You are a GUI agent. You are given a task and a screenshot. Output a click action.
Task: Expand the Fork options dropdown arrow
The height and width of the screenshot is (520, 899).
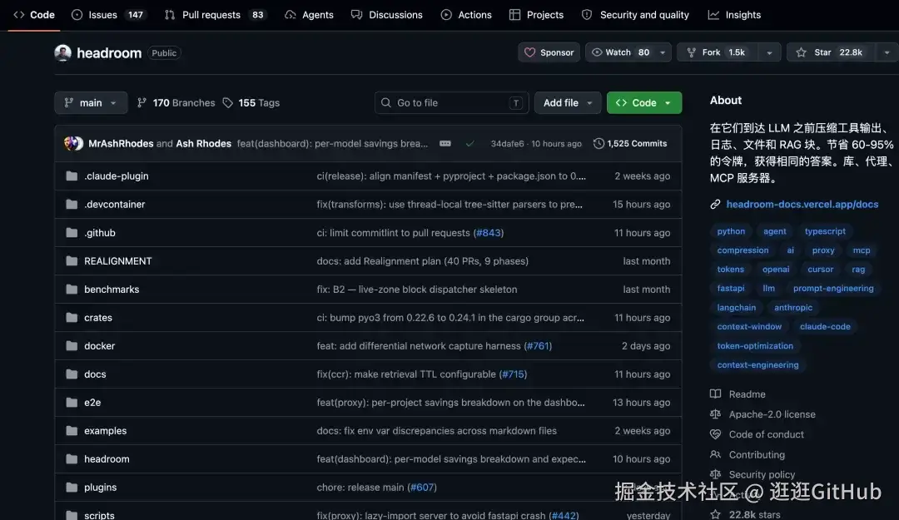pos(769,52)
